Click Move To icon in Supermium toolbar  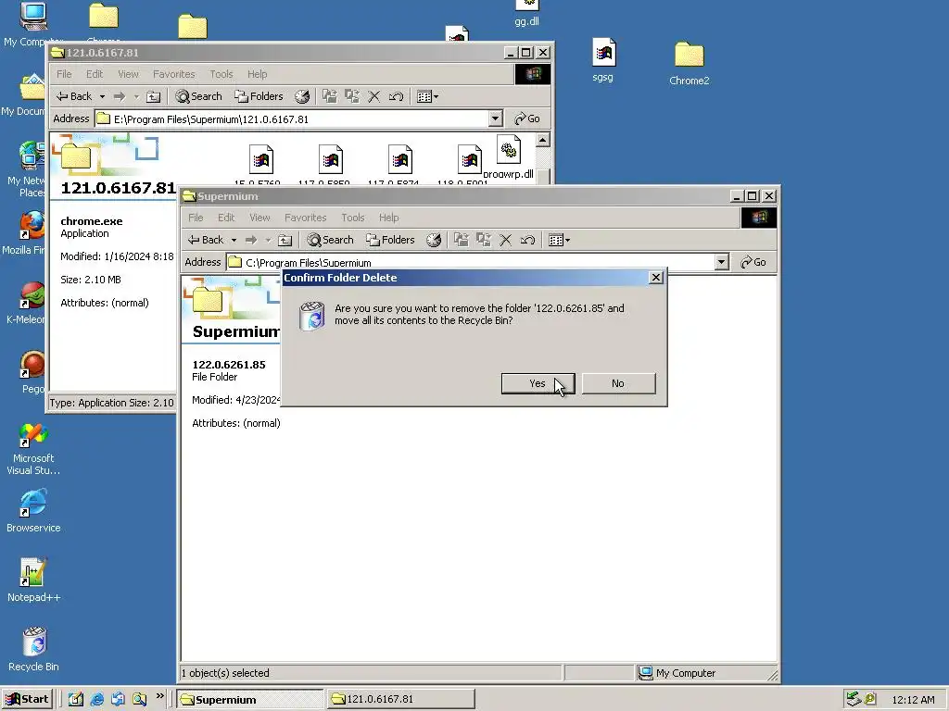(462, 240)
